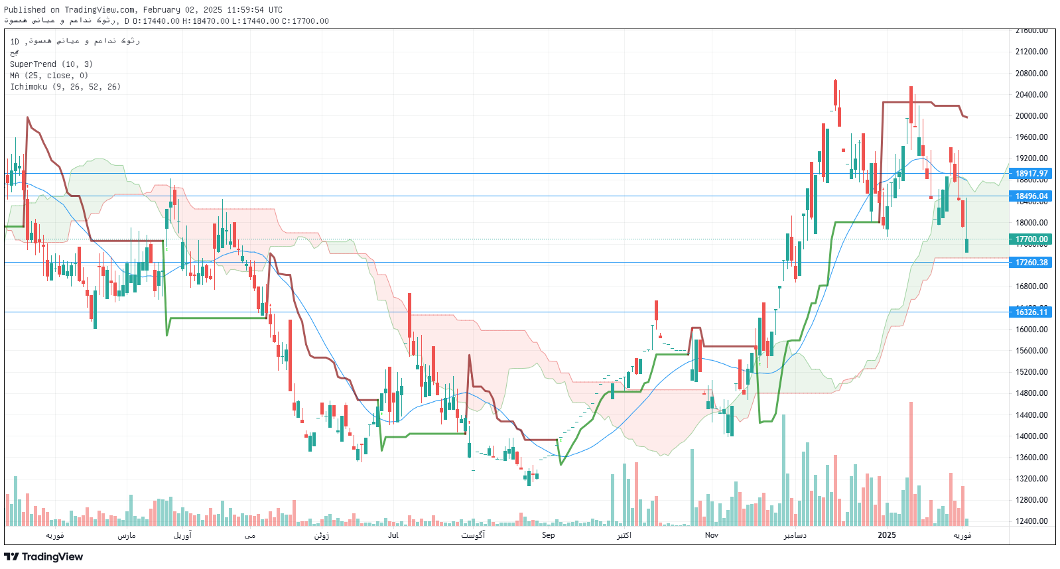
Task: Click the ژوئن label on time axis
Action: [x=321, y=535]
